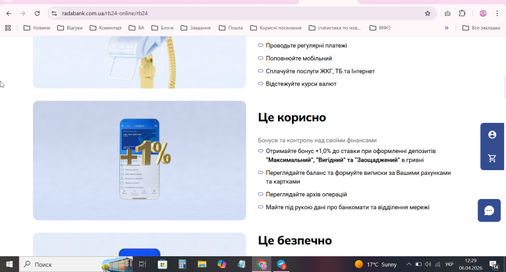The height and width of the screenshot is (272, 506).
Task: Launch Microsoft Store from taskbar
Action: coord(162,264)
